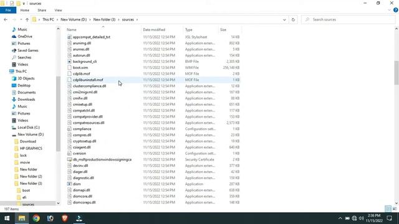Screen dimensions: 399x224
Task: Switch to Large icons view layout icon
Action: pos(395,209)
